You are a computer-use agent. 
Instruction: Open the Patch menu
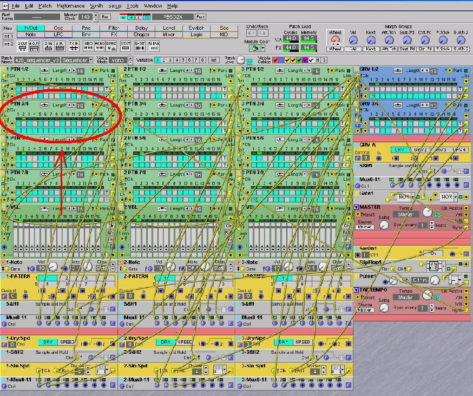pyautogui.click(x=45, y=6)
